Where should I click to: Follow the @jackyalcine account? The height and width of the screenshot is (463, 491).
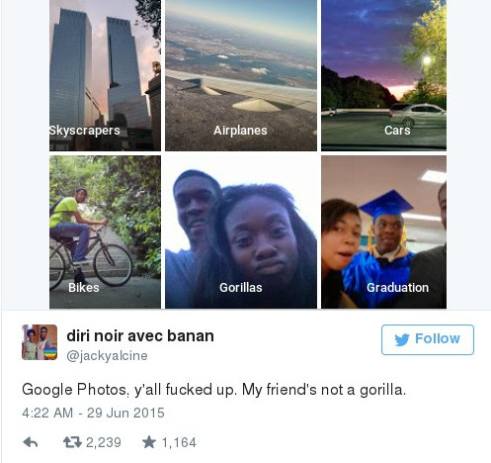(x=428, y=339)
